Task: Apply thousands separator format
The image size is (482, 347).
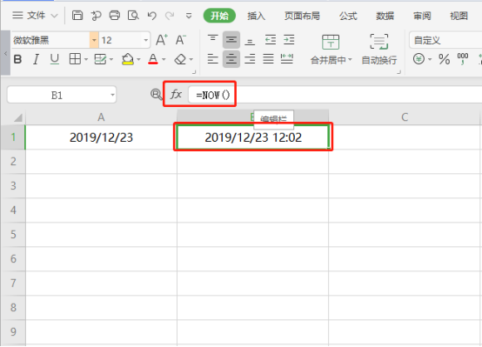Action: coord(463,59)
